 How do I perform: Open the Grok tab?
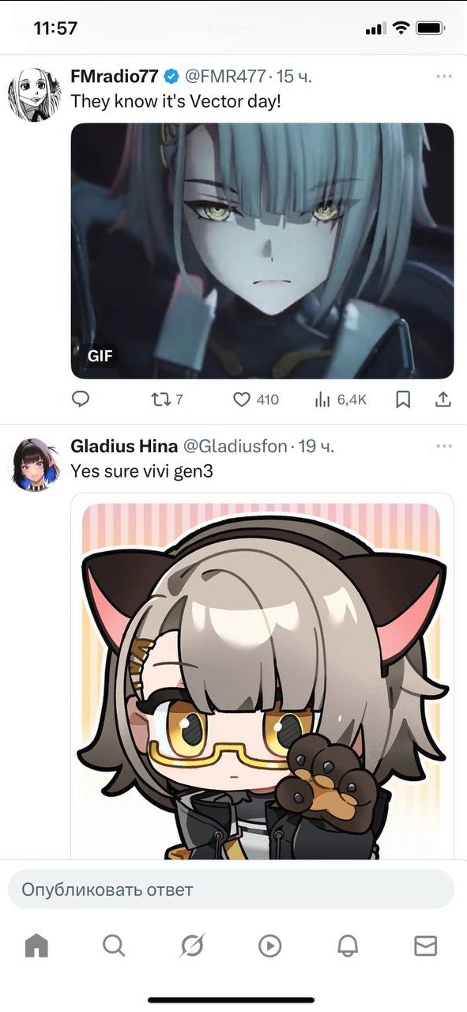coord(192,946)
